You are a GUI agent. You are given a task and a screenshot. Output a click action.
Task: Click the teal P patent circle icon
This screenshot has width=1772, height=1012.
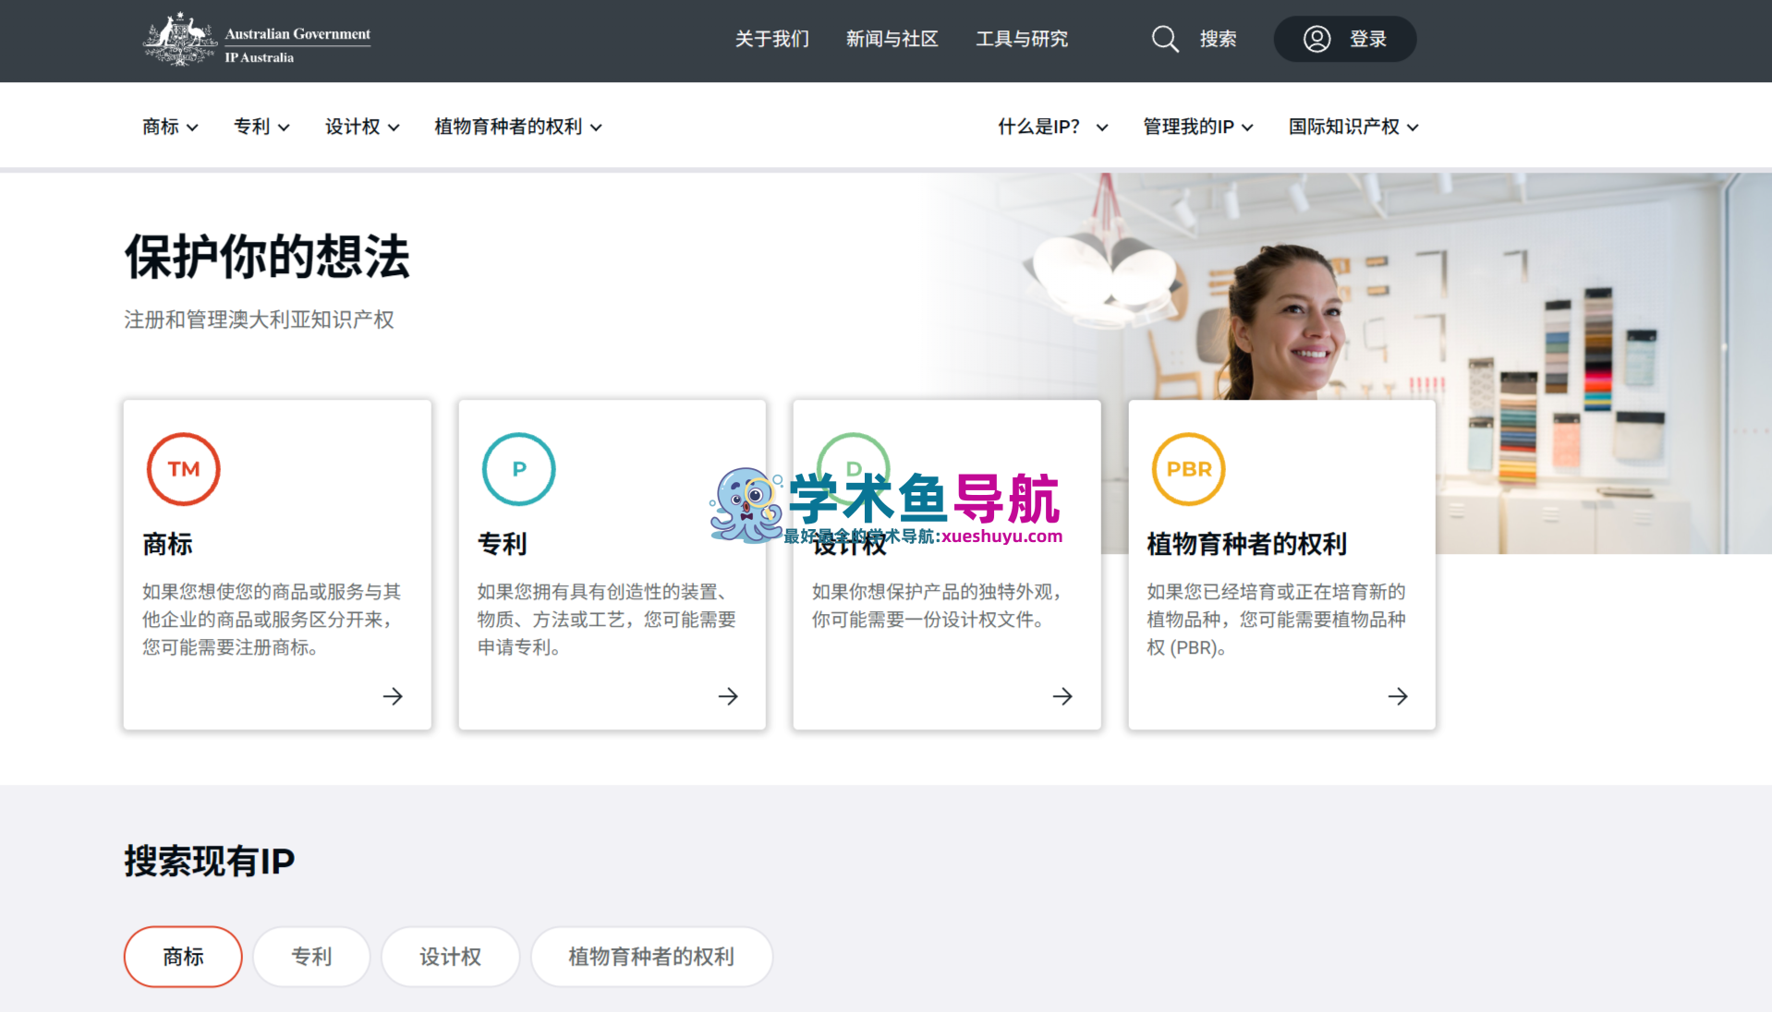(x=519, y=469)
